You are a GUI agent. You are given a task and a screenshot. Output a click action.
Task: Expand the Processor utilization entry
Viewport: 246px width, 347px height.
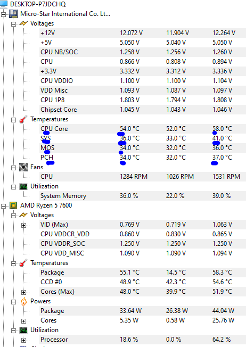[23, 340]
